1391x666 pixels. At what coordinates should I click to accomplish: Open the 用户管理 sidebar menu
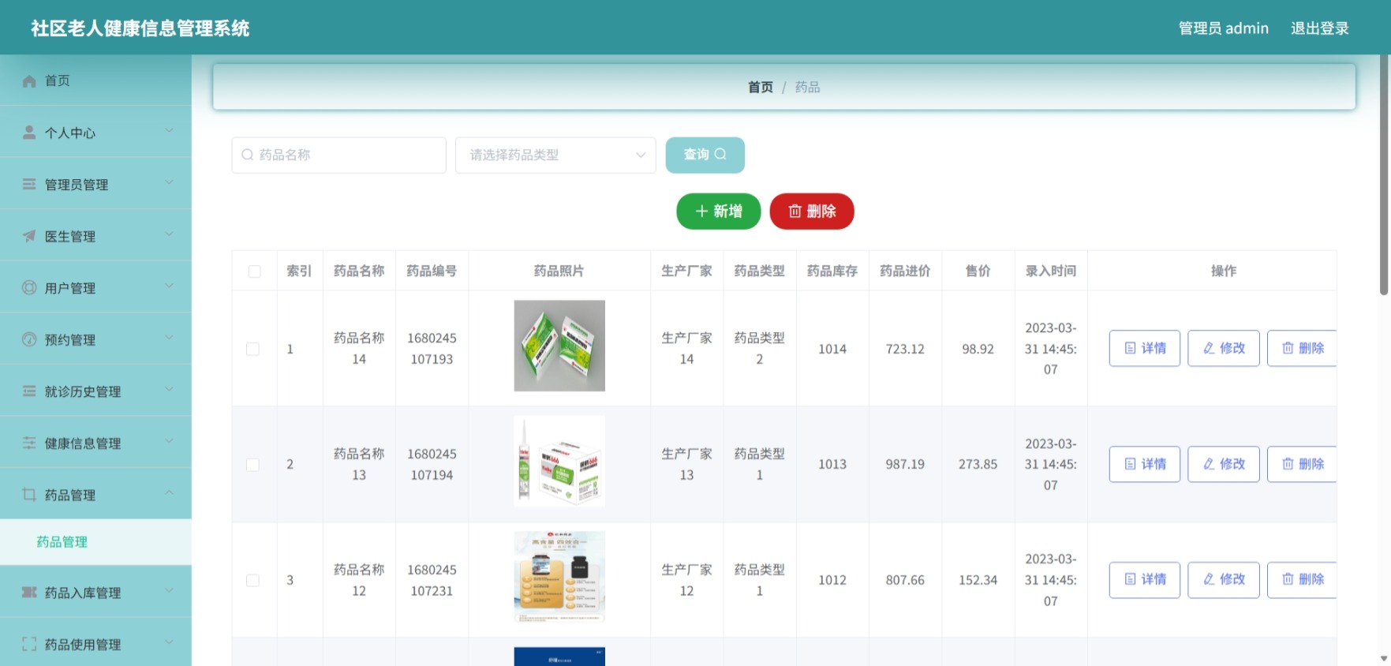95,288
